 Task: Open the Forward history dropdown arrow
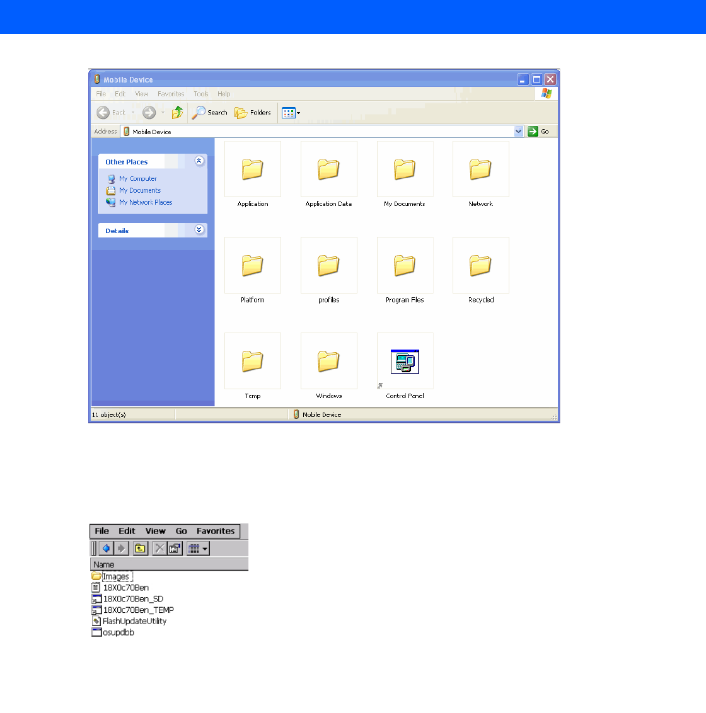163,113
